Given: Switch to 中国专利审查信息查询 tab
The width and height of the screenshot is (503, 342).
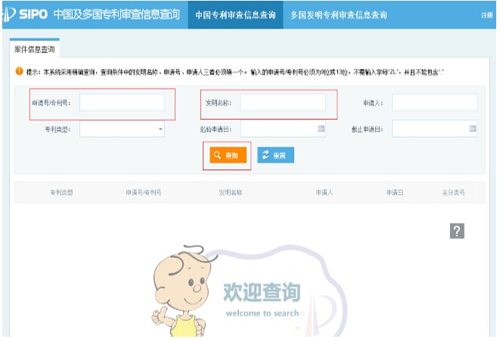Looking at the screenshot, I should 235,15.
